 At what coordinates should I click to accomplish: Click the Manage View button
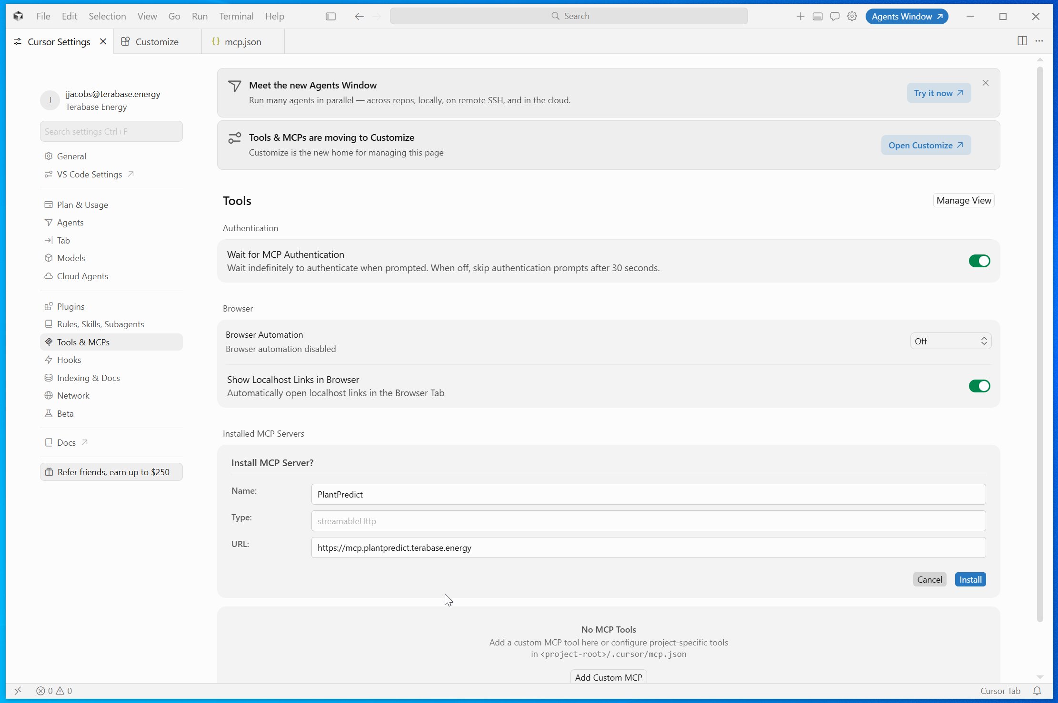pos(964,200)
